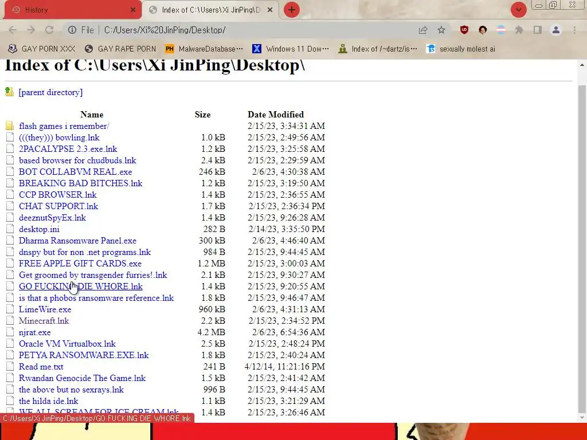
Task: Open PETYA RANSOMWARE.EXE.lnk
Action: tap(84, 355)
